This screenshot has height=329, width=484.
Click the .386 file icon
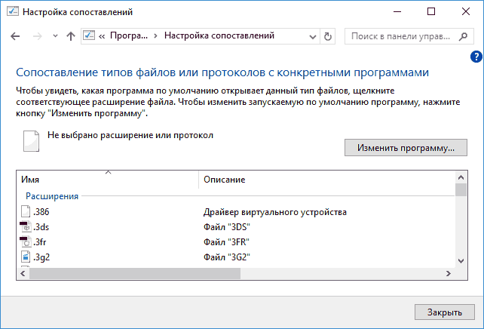[x=26, y=212]
